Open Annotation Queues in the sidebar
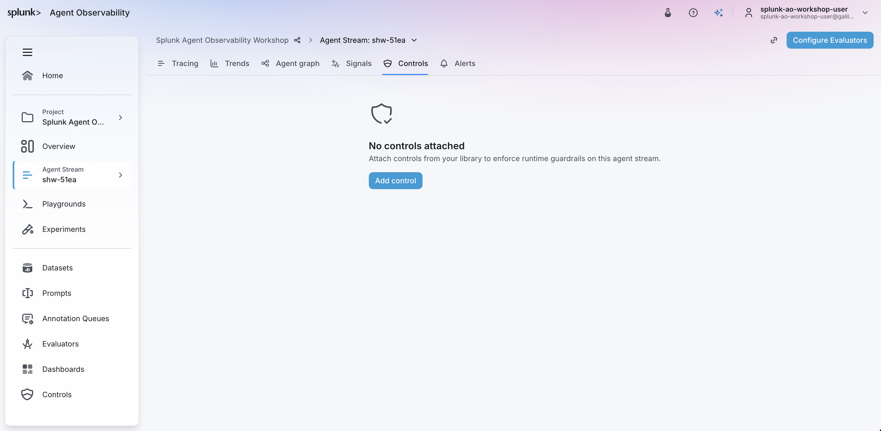Screen dimensions: 881x431 (x=72, y=319)
